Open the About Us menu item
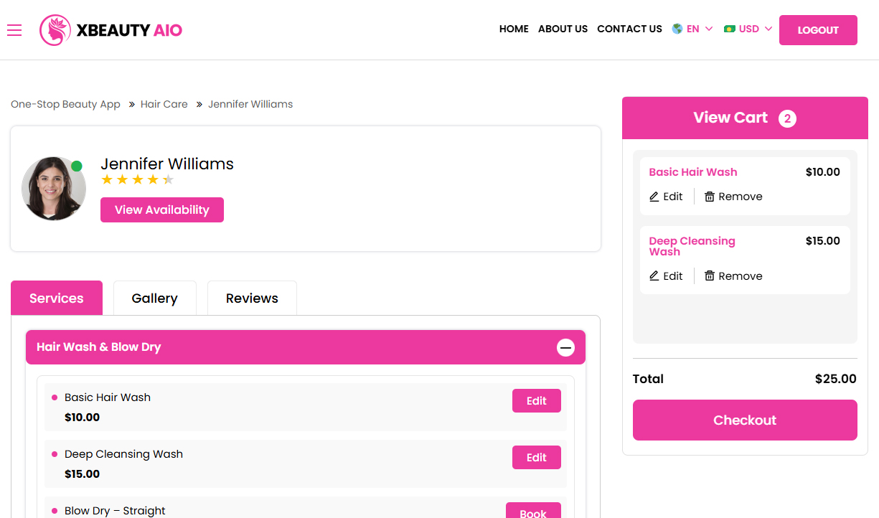 click(x=563, y=29)
